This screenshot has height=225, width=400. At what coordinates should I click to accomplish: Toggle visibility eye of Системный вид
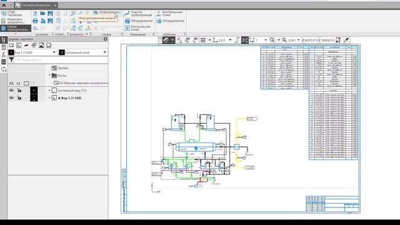pos(11,90)
